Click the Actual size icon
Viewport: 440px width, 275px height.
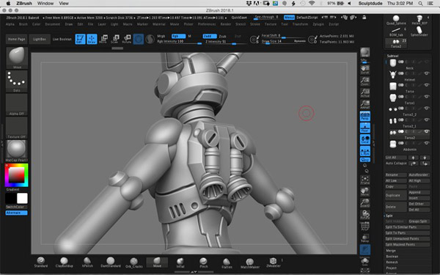[364, 93]
